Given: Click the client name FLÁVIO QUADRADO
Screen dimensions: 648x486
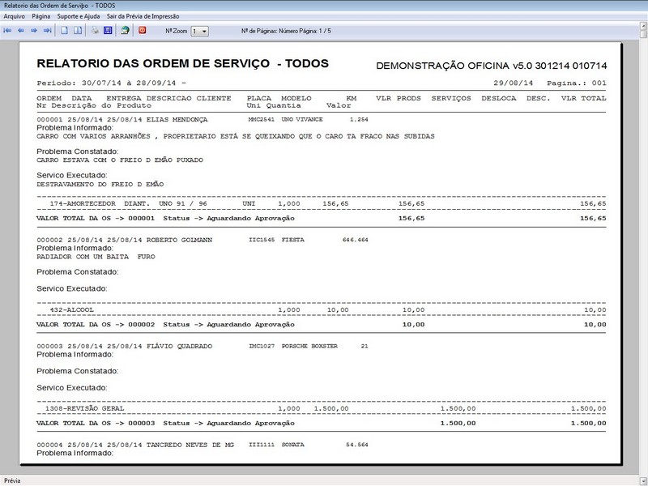Looking at the screenshot, I should [179, 346].
